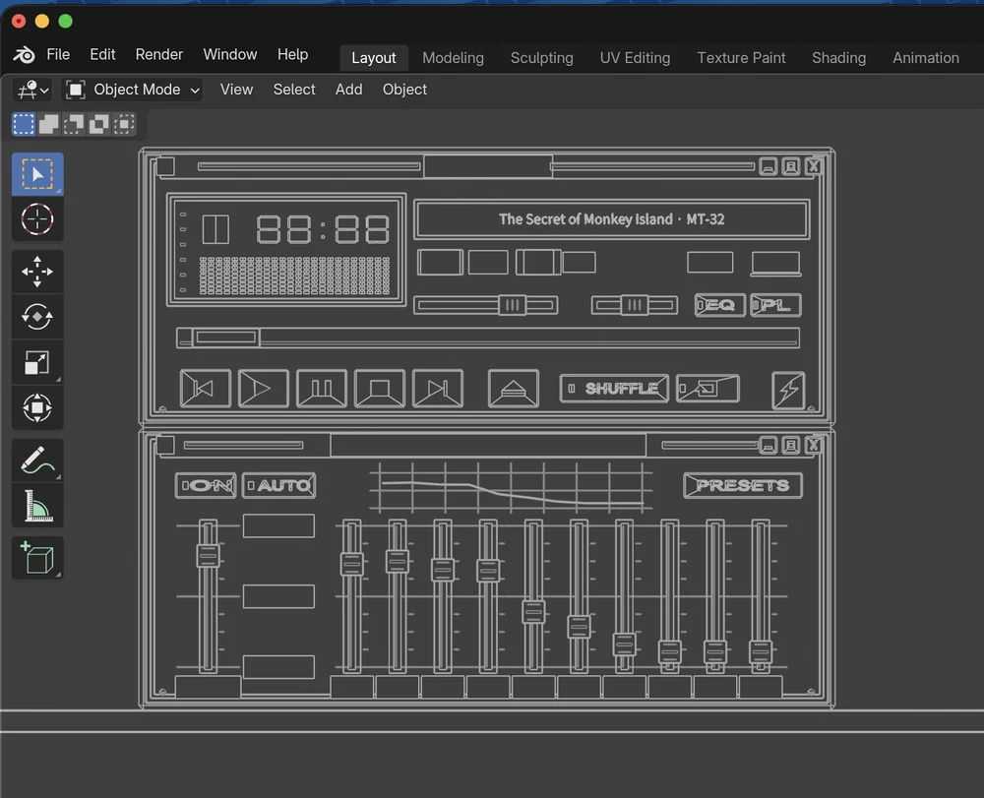Set selection mode to Extend
This screenshot has height=798, width=984.
coord(48,124)
